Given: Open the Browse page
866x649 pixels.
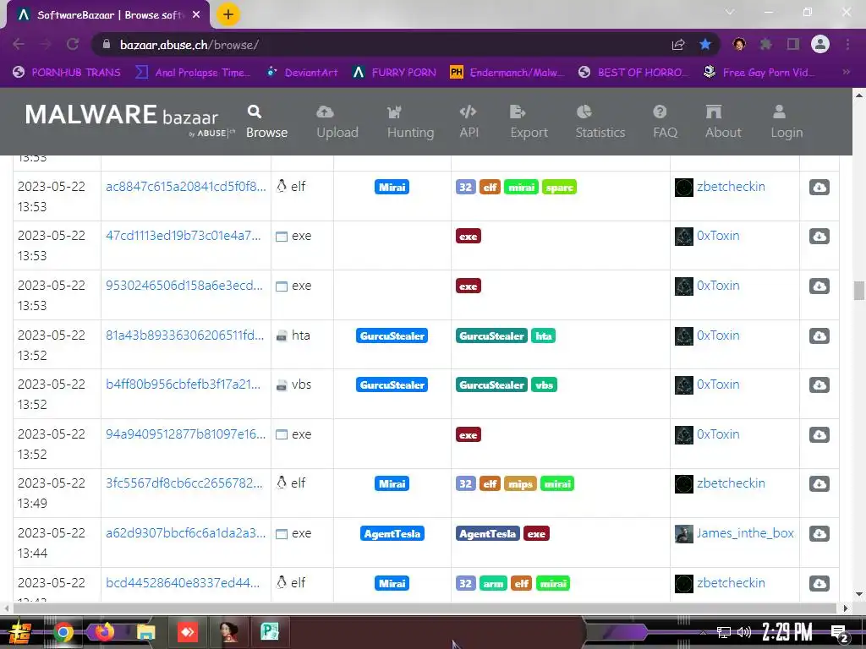Looking at the screenshot, I should [x=266, y=122].
